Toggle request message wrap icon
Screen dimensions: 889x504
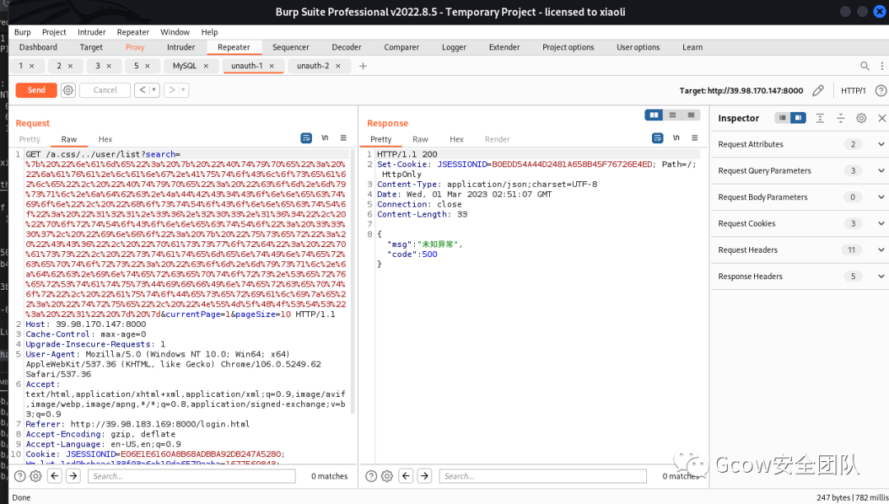[x=306, y=138]
